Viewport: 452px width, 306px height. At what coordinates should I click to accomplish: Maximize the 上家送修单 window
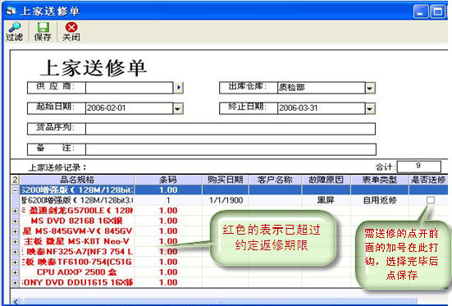(437, 11)
